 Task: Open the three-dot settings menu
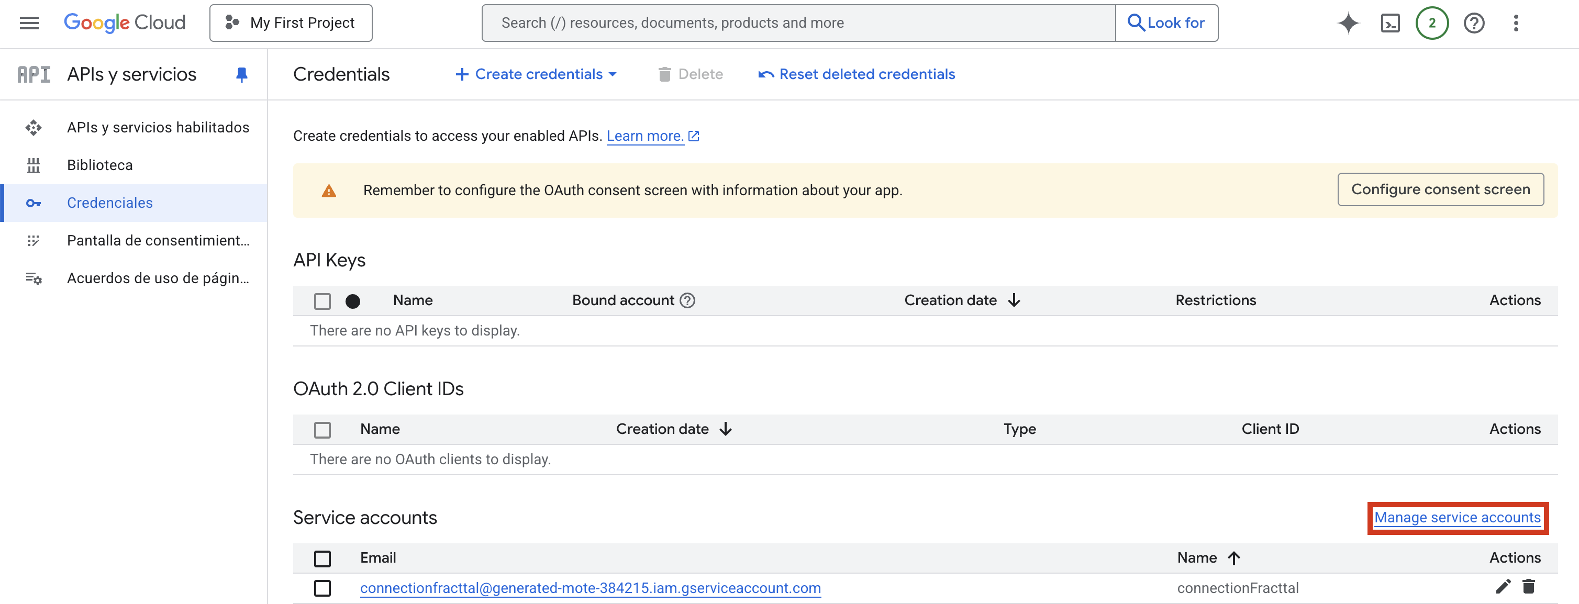click(1515, 23)
